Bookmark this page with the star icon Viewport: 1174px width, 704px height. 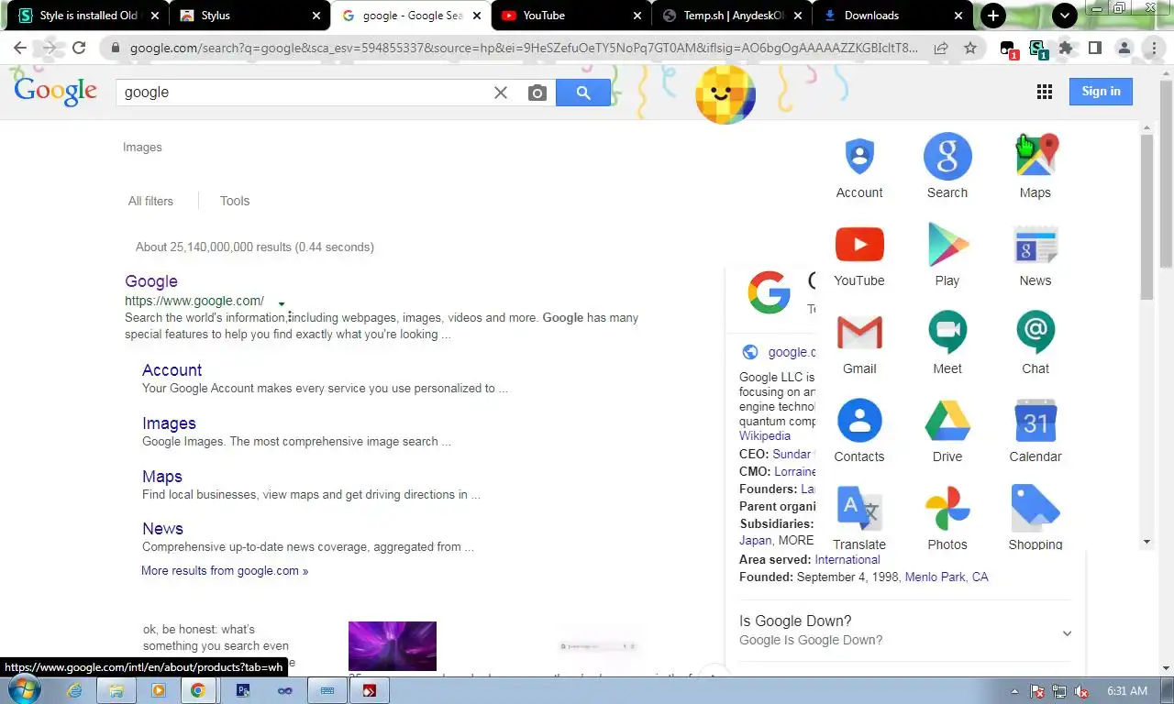(970, 48)
